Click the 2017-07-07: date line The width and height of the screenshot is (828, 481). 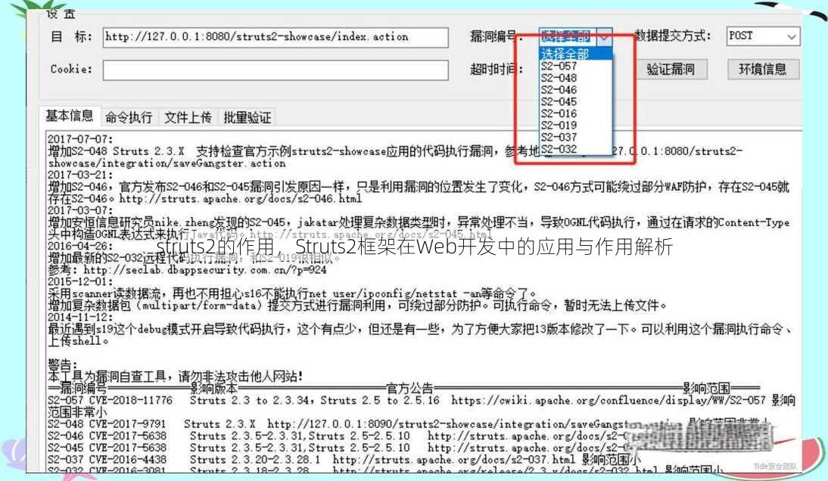point(80,139)
